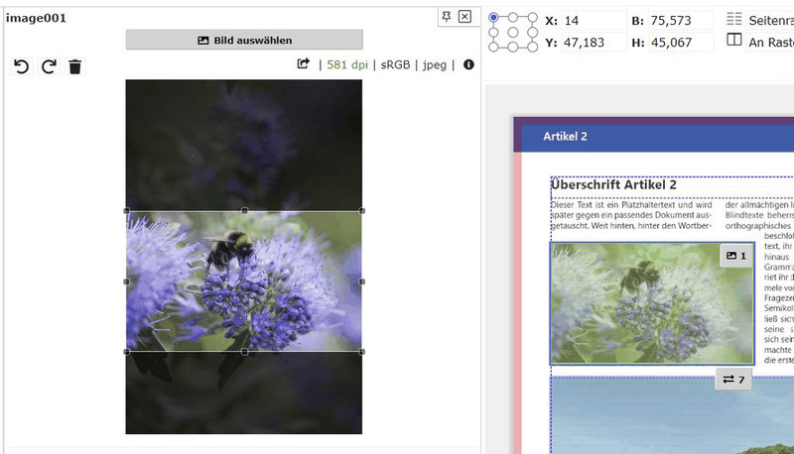Select the top-right reference point

532,18
